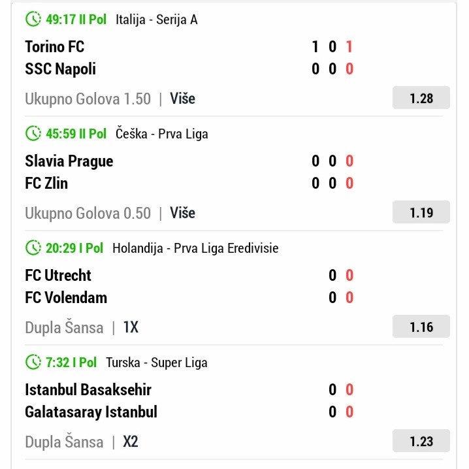Select the 1.19 odds button
This screenshot has height=469, width=469.
(x=421, y=213)
